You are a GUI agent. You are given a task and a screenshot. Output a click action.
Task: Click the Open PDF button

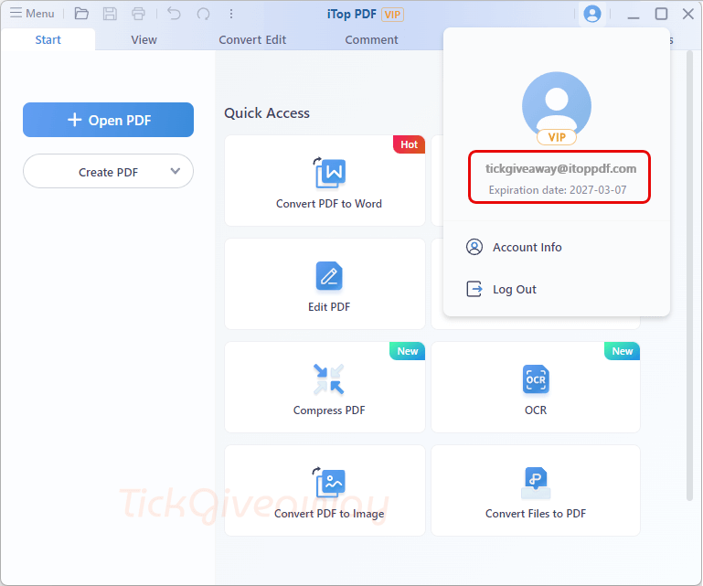coord(108,120)
